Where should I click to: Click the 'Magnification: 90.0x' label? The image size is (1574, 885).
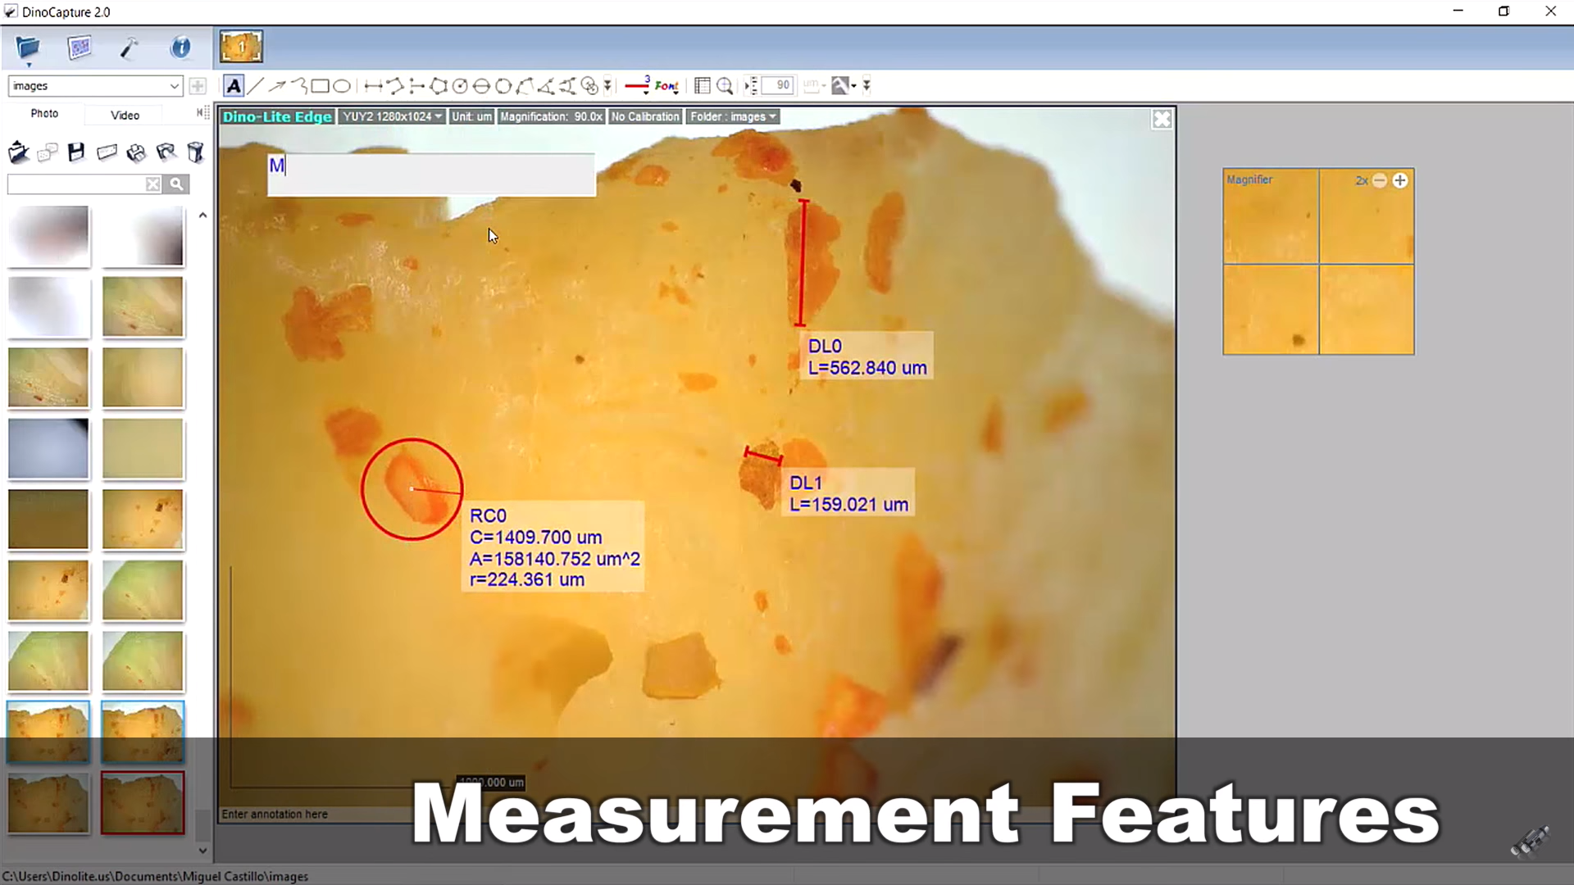[x=551, y=116]
